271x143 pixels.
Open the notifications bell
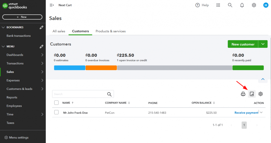click(242, 5)
